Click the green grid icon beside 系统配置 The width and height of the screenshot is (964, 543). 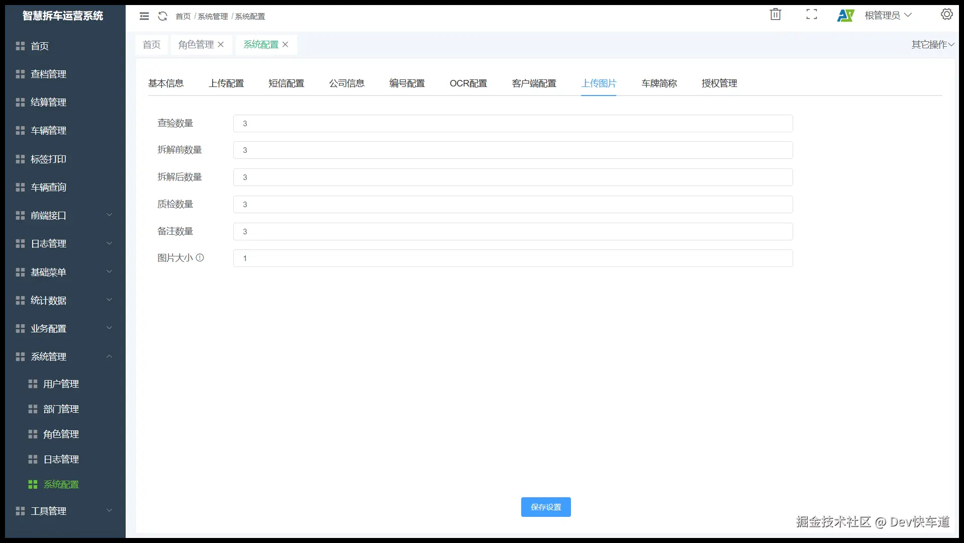(33, 485)
